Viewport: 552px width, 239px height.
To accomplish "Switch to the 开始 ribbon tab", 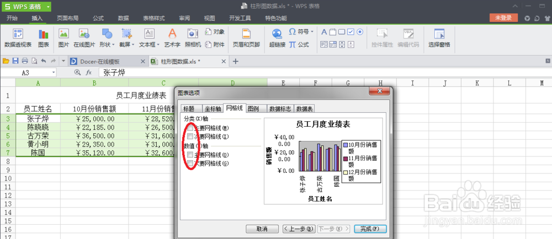I will (12, 18).
